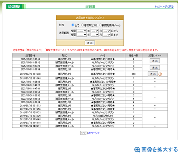Click the red retention notice text

tap(86, 50)
